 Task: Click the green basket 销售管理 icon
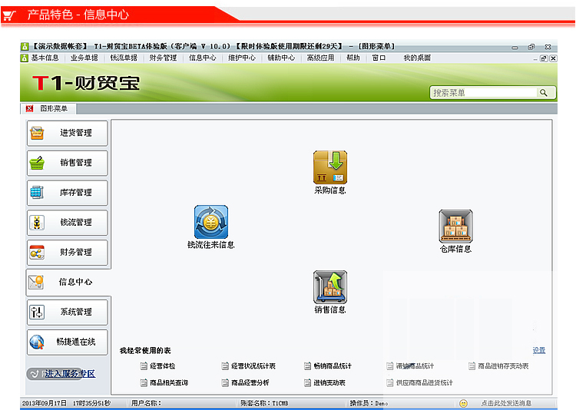(37, 163)
